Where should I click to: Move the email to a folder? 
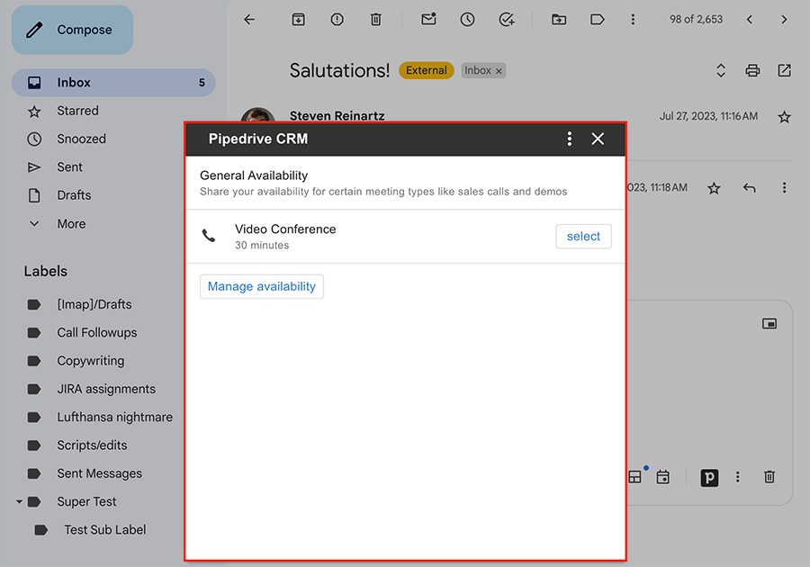(559, 19)
